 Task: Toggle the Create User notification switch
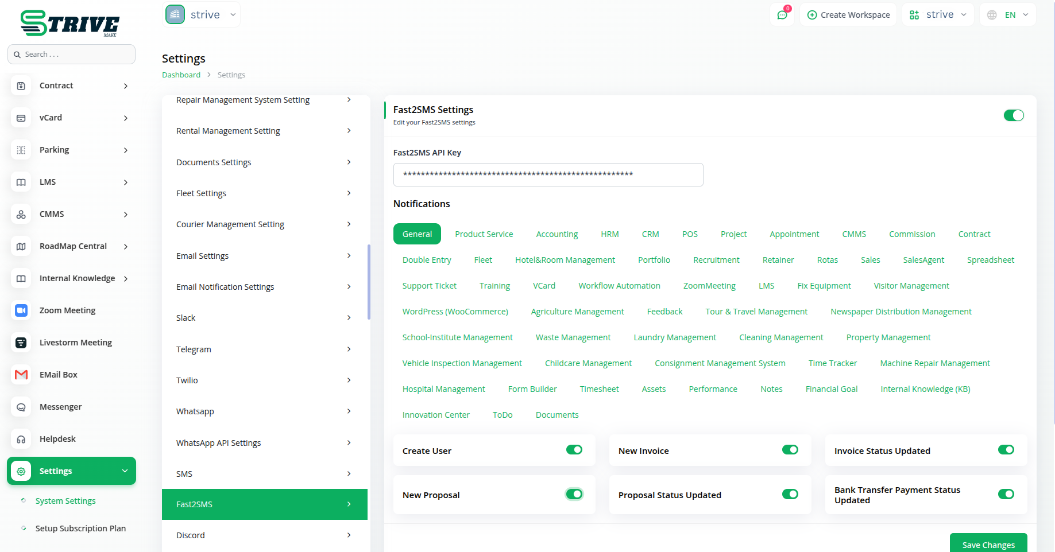[574, 450]
